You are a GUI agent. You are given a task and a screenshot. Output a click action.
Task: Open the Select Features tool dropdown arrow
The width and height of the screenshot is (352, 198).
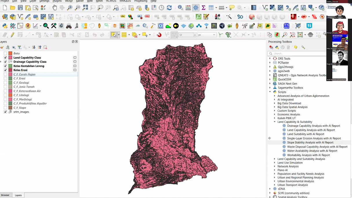(118, 35)
